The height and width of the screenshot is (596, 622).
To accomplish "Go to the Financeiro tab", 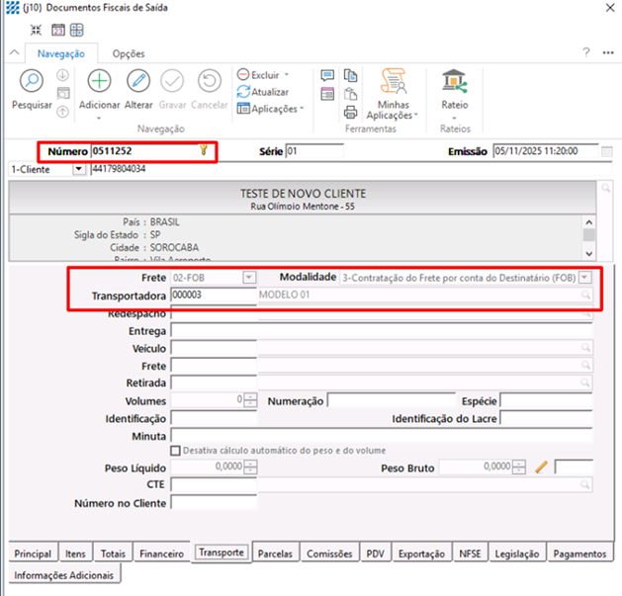I will [x=161, y=554].
